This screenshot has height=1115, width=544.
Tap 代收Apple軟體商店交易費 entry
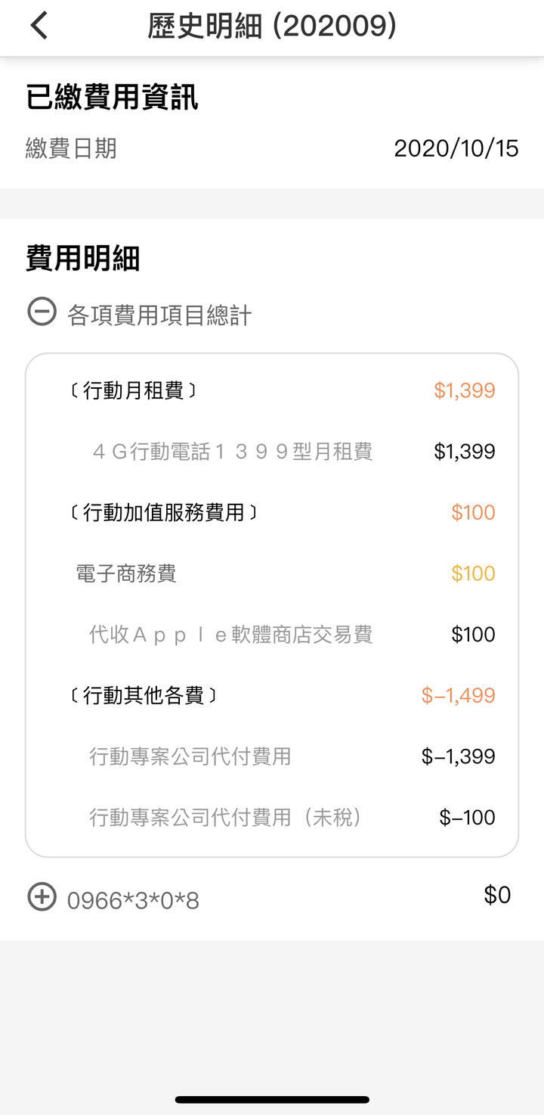point(231,634)
